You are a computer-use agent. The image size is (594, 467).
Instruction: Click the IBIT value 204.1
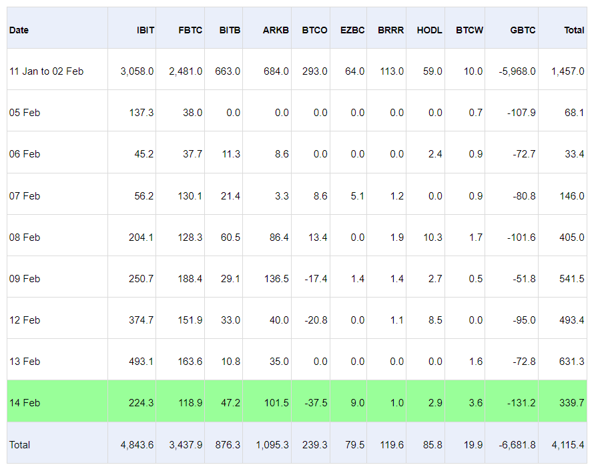coord(141,237)
